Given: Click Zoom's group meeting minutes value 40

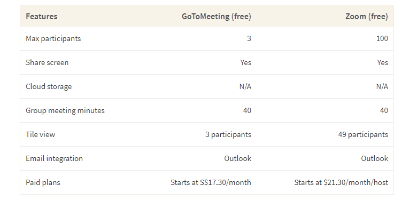Looking at the screenshot, I should pos(384,110).
